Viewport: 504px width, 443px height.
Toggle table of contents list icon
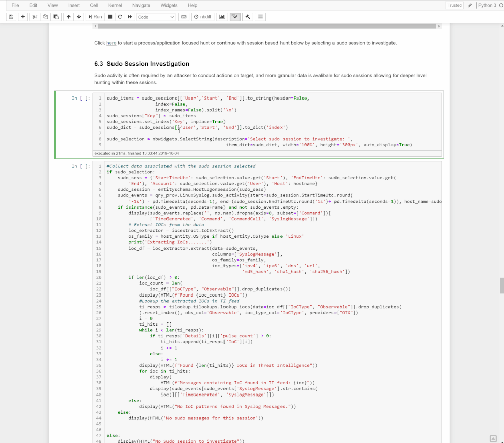click(x=260, y=17)
